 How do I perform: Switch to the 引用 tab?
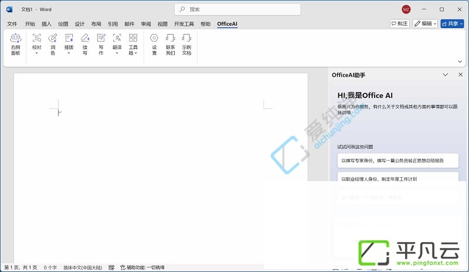(113, 24)
